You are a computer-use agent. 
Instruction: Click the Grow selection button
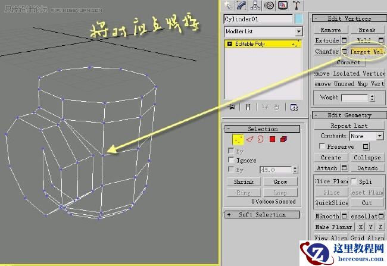coord(280,182)
